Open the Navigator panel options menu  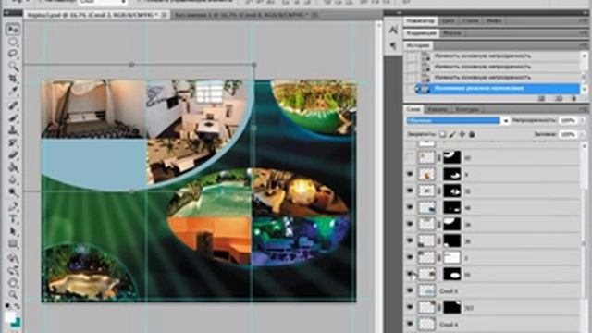coord(584,20)
